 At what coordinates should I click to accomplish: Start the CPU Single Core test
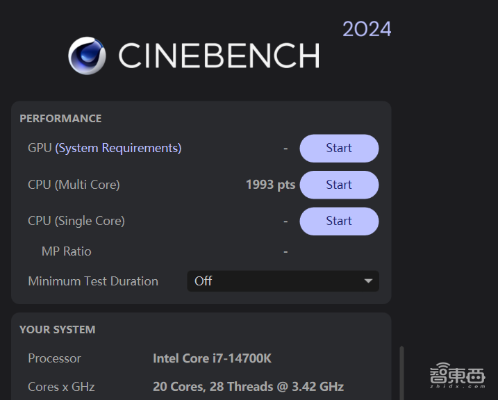pyautogui.click(x=339, y=221)
